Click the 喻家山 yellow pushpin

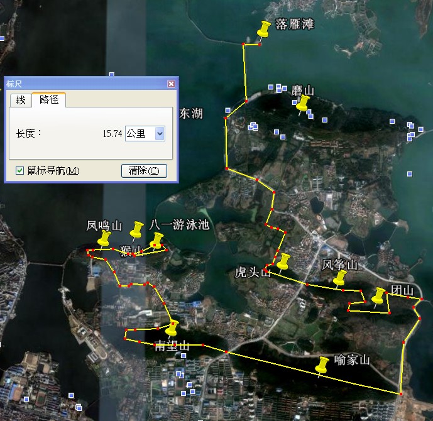322,364
